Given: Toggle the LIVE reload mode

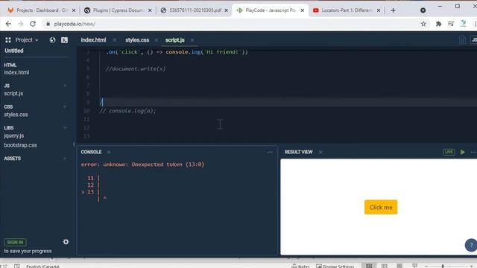Looking at the screenshot, I should click(449, 152).
